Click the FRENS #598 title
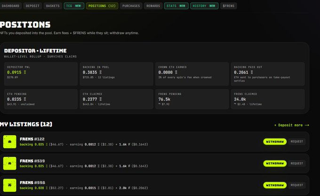Image resolution: width=320 pixels, height=196 pixels. pyautogui.click(x=32, y=182)
